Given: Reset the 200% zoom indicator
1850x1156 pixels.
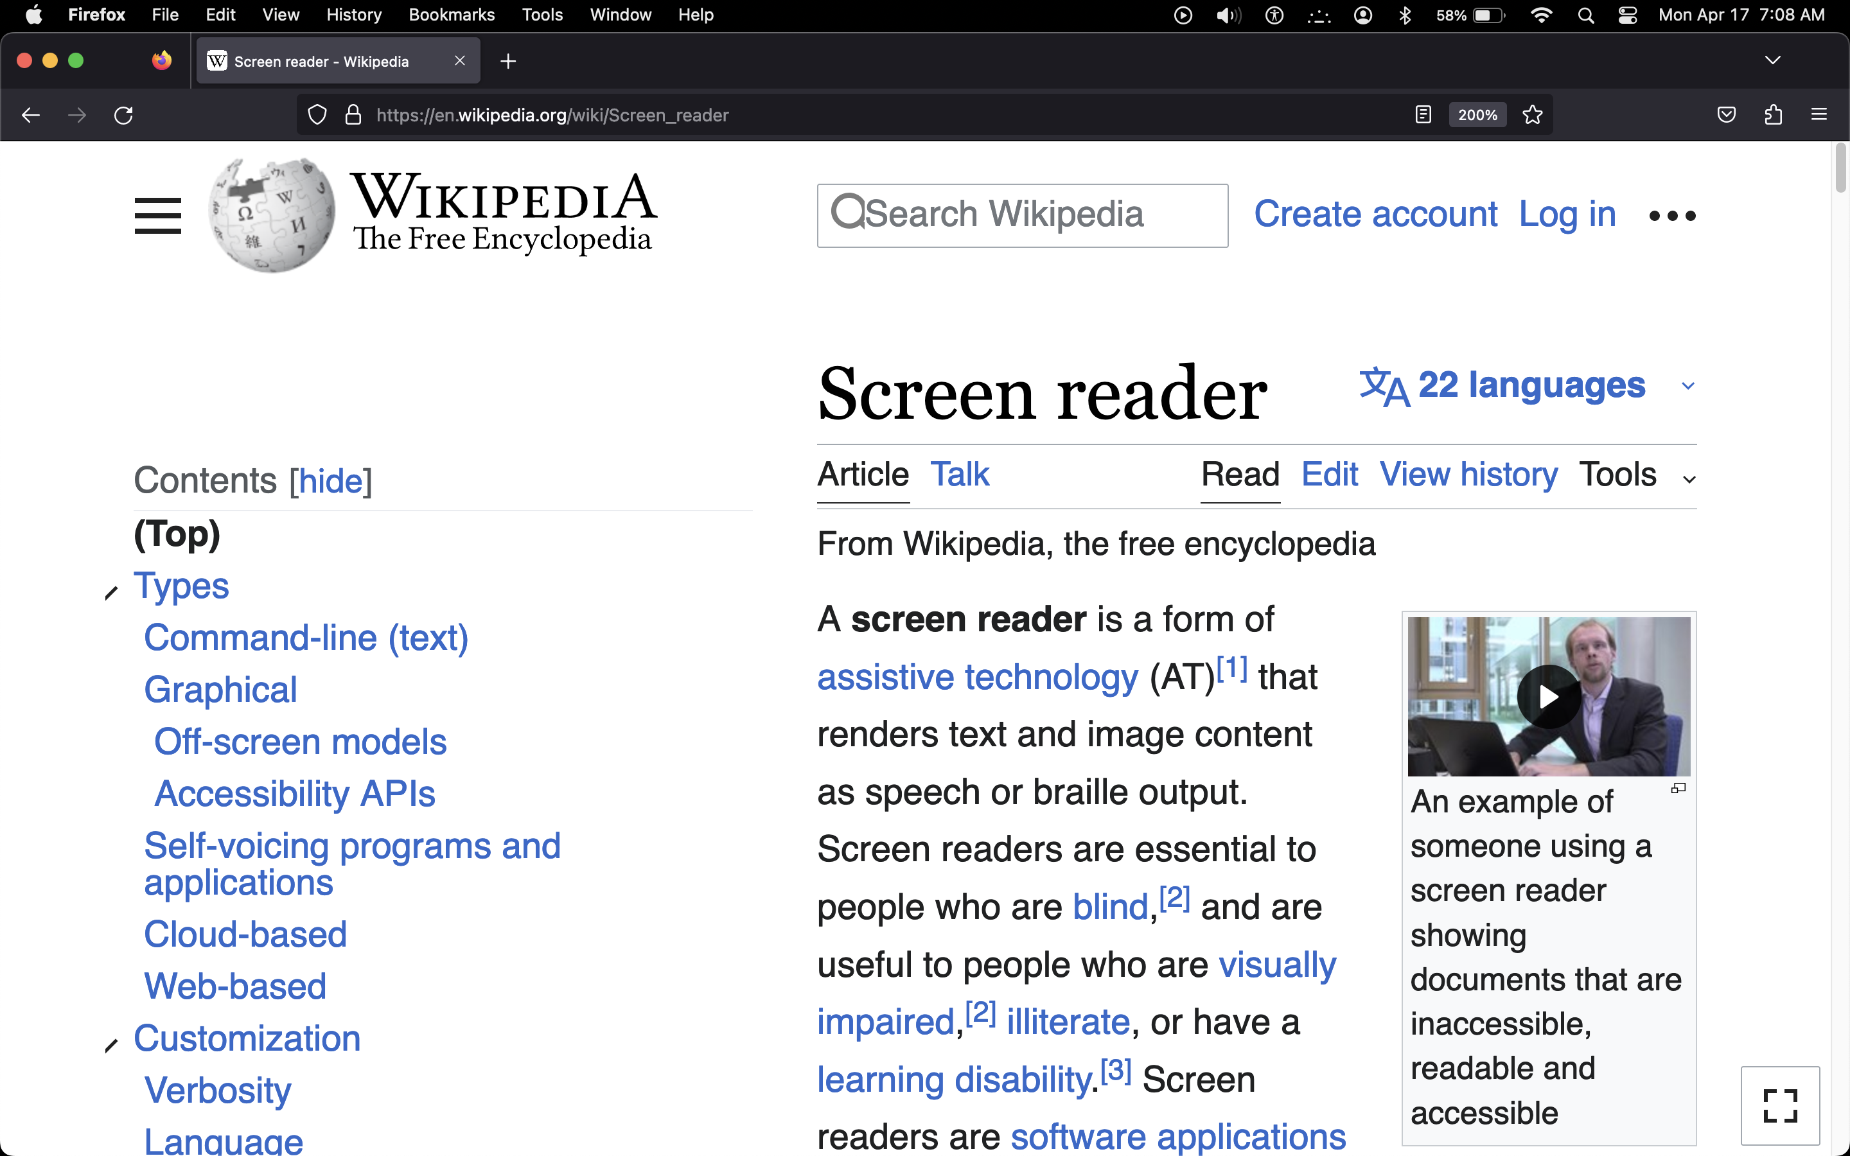Looking at the screenshot, I should pos(1477,116).
